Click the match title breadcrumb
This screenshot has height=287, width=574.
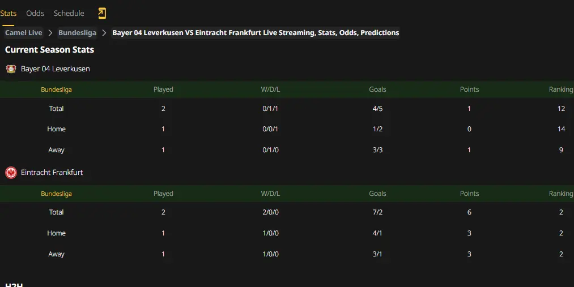click(256, 33)
